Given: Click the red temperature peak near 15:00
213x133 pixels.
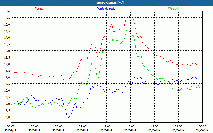Looking at the screenshot, I should (129, 16).
